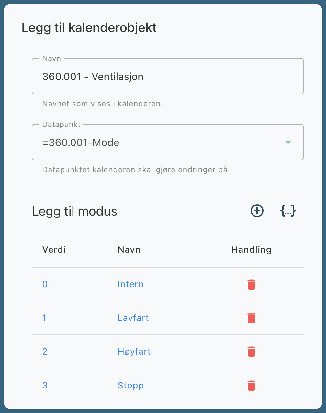This screenshot has width=326, height=413.
Task: Click the Høyfart mode name link
Action: (x=134, y=352)
